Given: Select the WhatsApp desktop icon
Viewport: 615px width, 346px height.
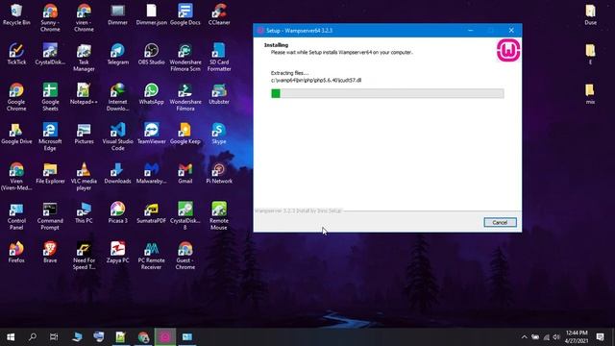Looking at the screenshot, I should [152, 94].
